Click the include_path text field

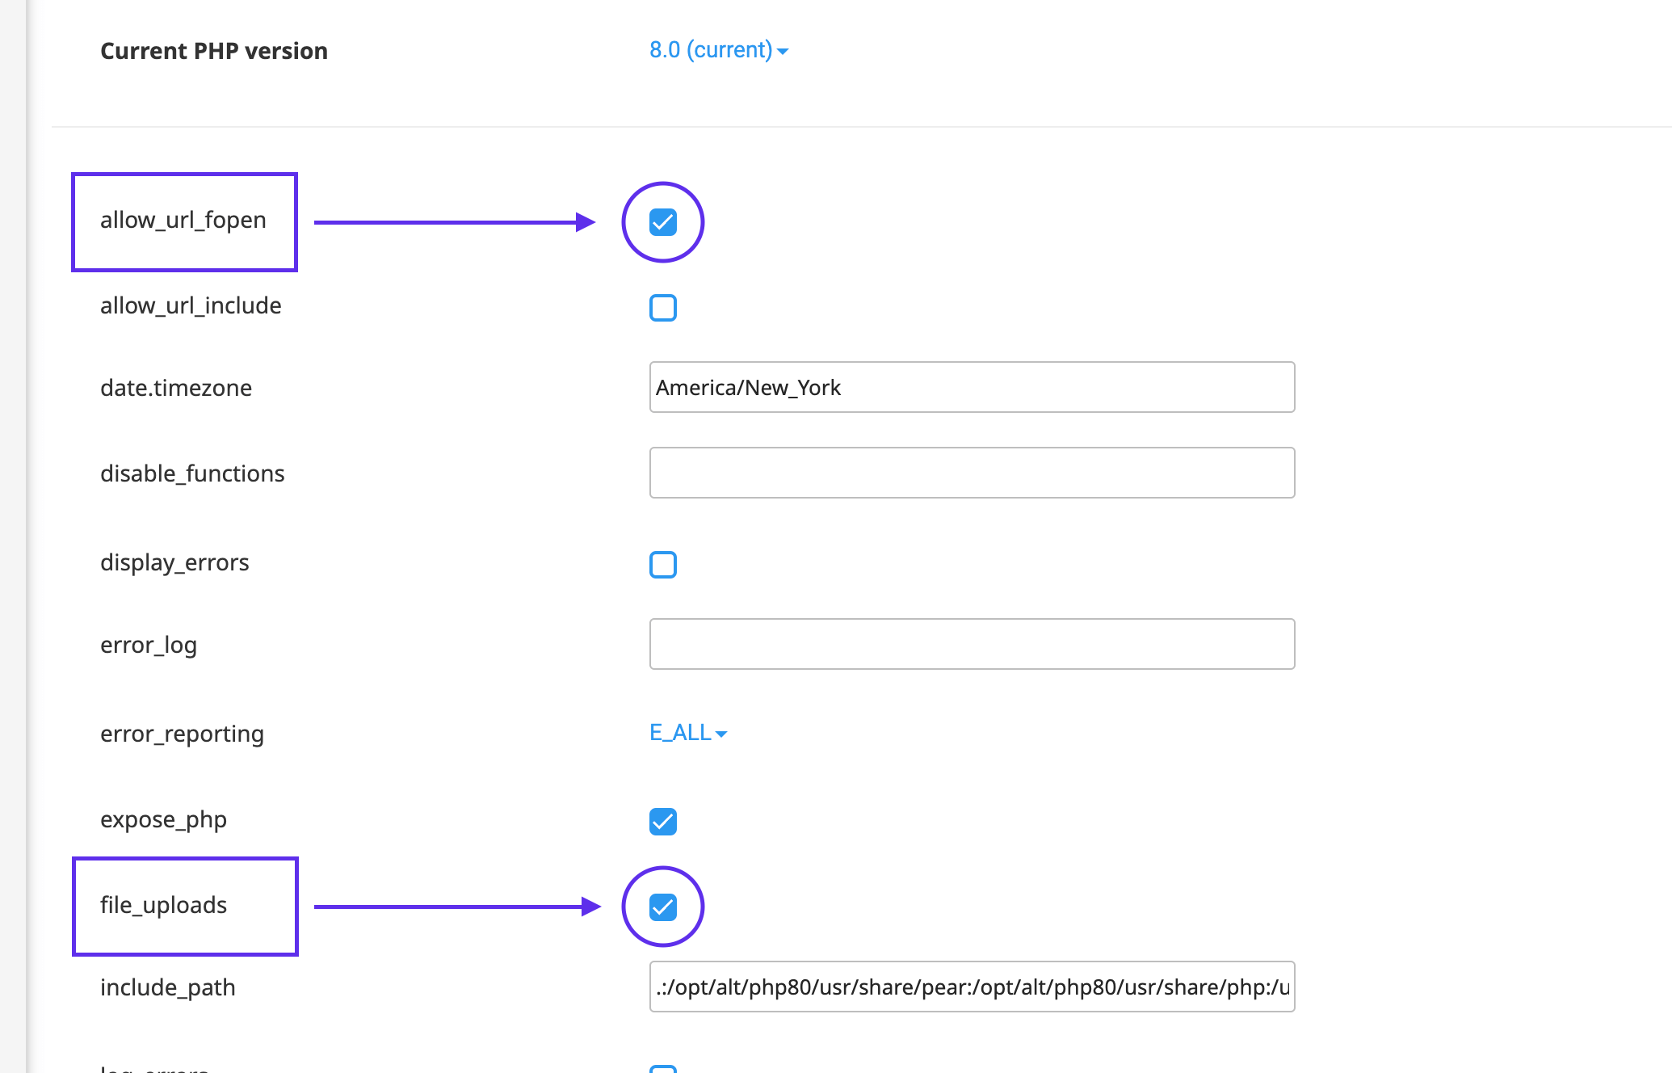point(972,987)
